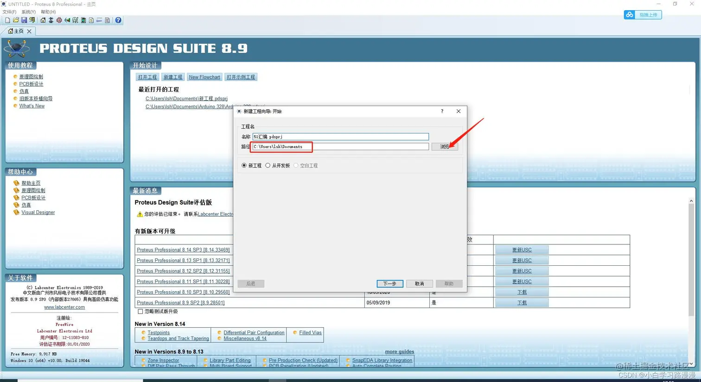
Task: Click the 浏览 browse button in the dialog
Action: [445, 146]
